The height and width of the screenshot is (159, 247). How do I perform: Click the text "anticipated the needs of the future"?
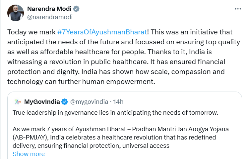coord(56,42)
